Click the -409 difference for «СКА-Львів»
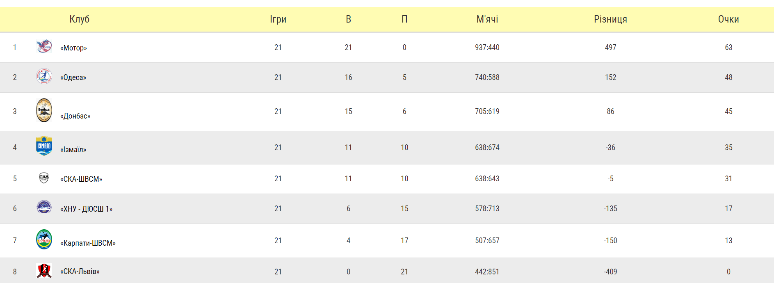The height and width of the screenshot is (283, 774). coord(610,272)
